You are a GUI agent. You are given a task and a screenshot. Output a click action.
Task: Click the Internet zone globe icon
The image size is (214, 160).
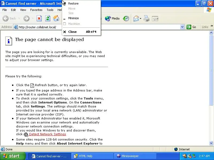pyautogui.click(x=176, y=149)
